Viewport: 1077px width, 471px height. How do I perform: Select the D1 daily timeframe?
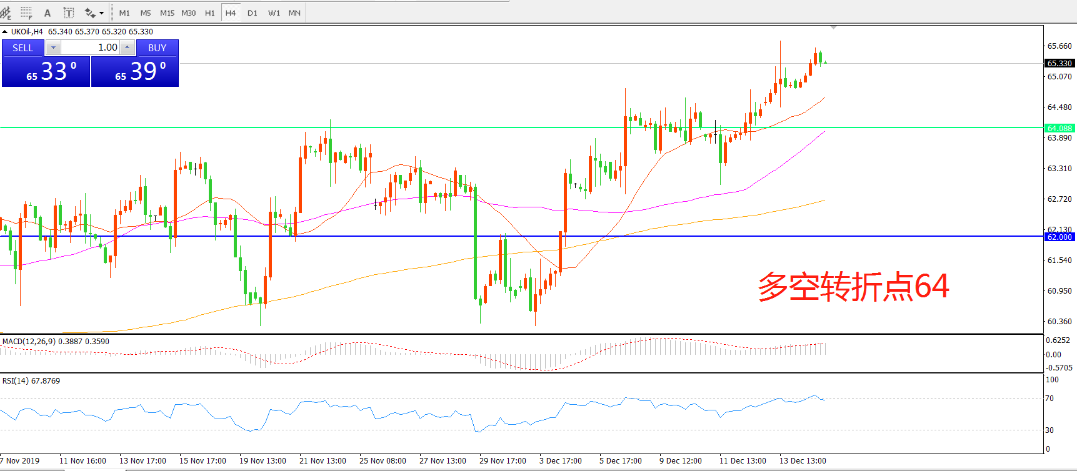253,12
